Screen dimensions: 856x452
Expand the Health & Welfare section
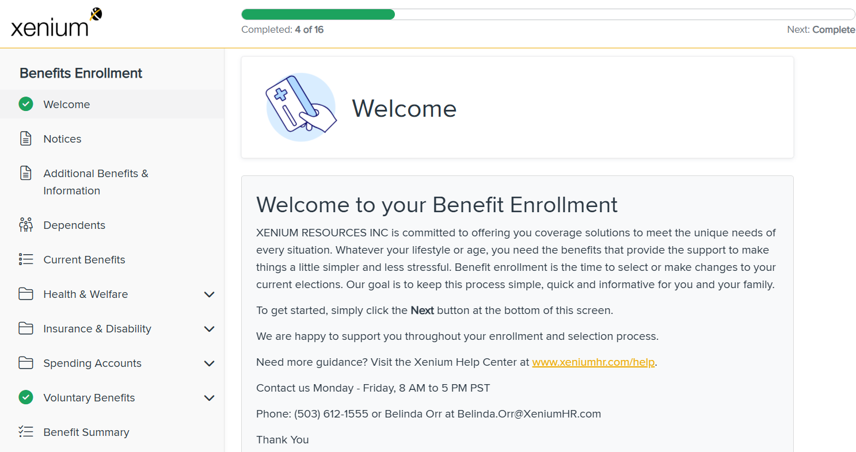point(210,294)
